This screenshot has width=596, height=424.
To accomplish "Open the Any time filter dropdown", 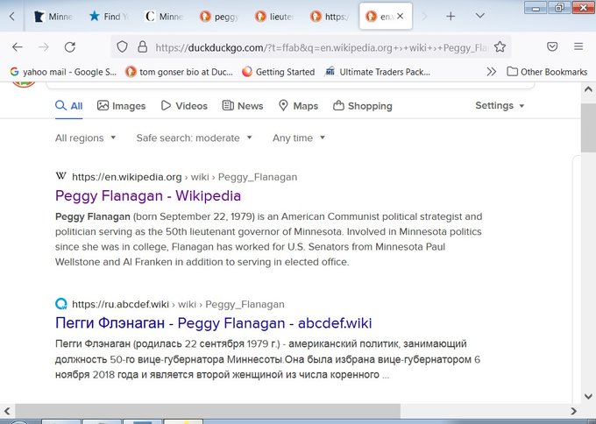I will click(299, 138).
